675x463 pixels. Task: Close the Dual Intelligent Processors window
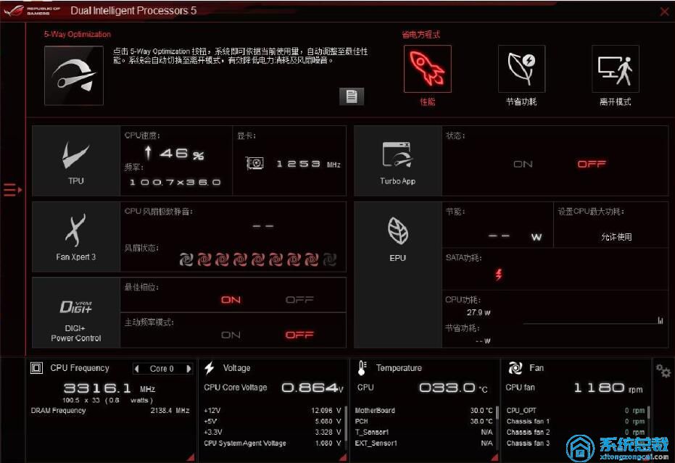pyautogui.click(x=664, y=11)
